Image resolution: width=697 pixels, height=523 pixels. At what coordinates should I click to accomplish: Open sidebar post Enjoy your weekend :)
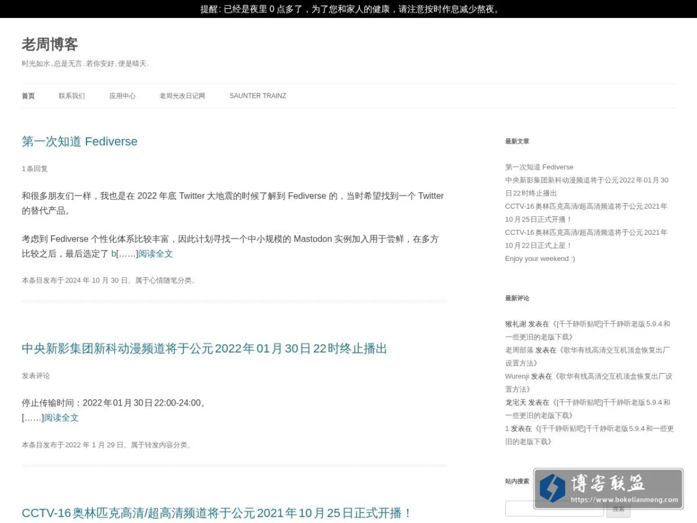[540, 259]
